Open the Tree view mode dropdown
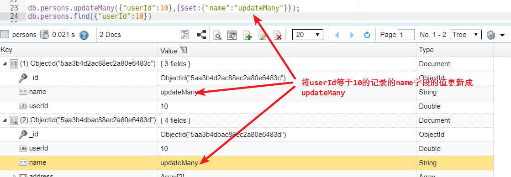511x177 pixels. click(465, 35)
